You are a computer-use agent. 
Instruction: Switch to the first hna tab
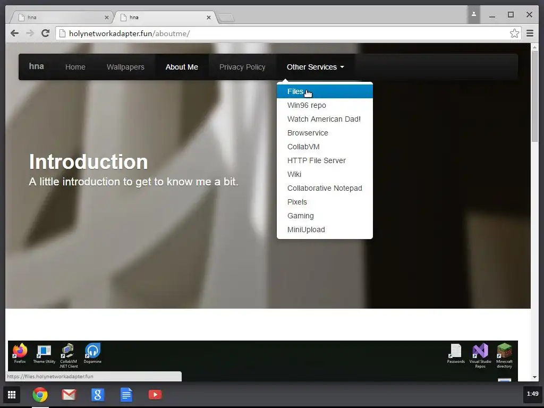coord(63,18)
